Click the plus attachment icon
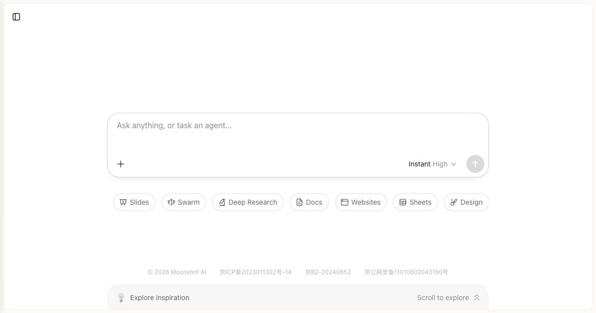This screenshot has height=313, width=596. pos(121,164)
